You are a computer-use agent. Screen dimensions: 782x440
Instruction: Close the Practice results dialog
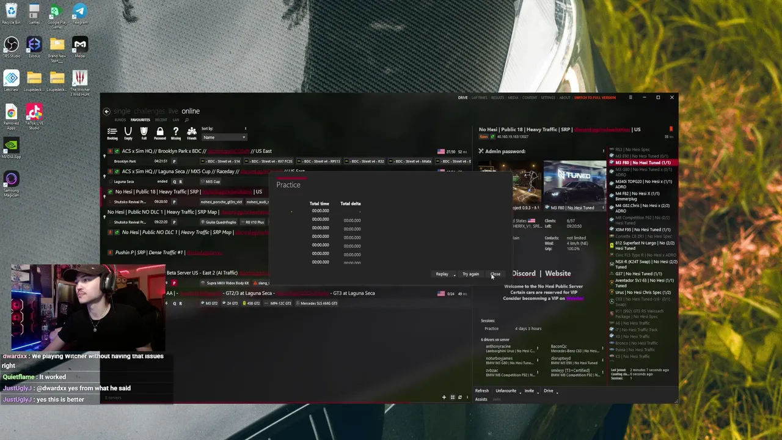pyautogui.click(x=495, y=274)
